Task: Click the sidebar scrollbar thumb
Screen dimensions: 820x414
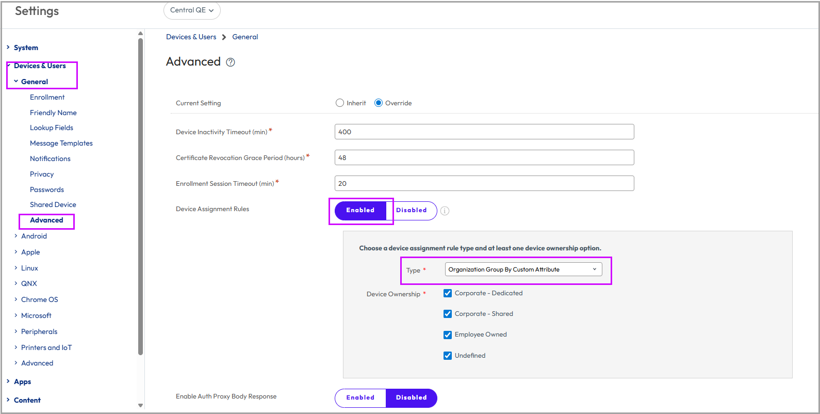Action: point(140,196)
